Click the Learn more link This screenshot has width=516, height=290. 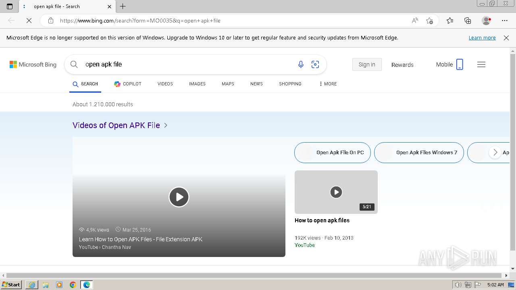(x=482, y=38)
